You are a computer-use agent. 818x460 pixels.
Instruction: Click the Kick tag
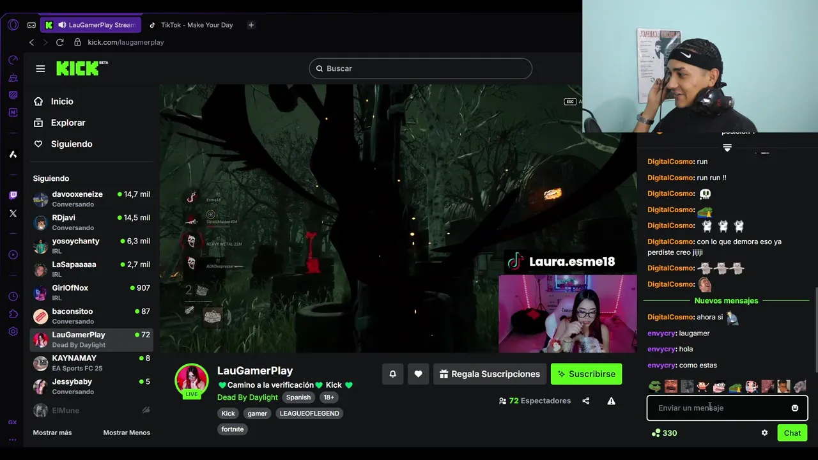pos(228,413)
